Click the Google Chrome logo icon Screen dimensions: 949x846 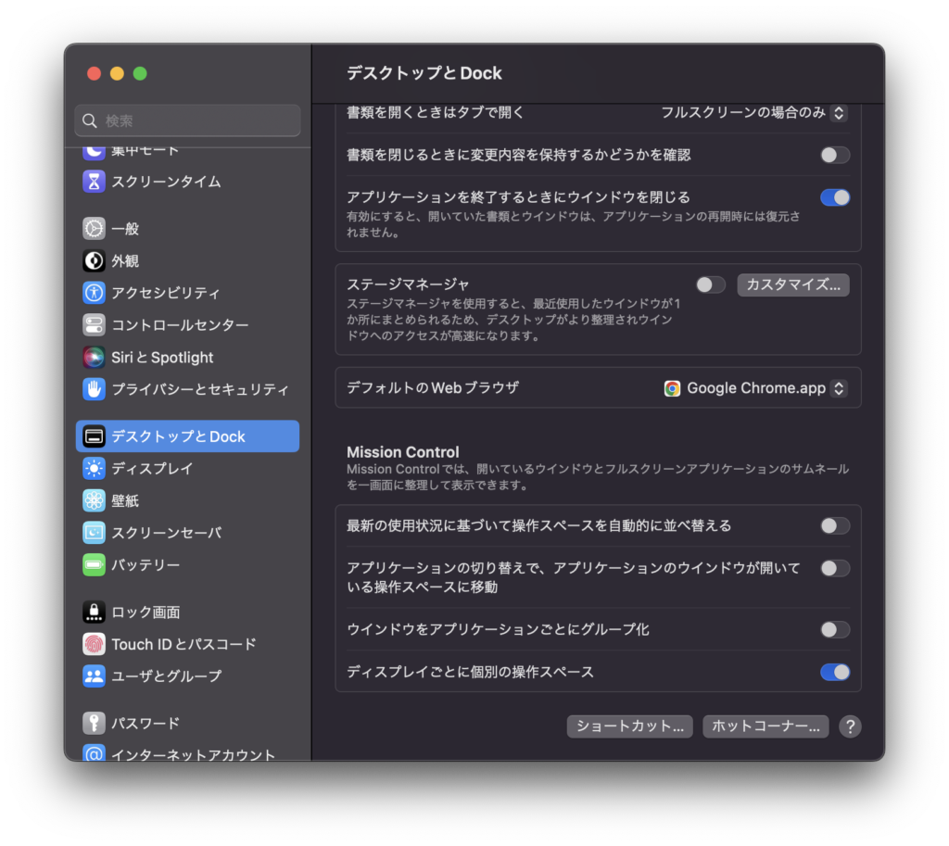[x=672, y=388]
